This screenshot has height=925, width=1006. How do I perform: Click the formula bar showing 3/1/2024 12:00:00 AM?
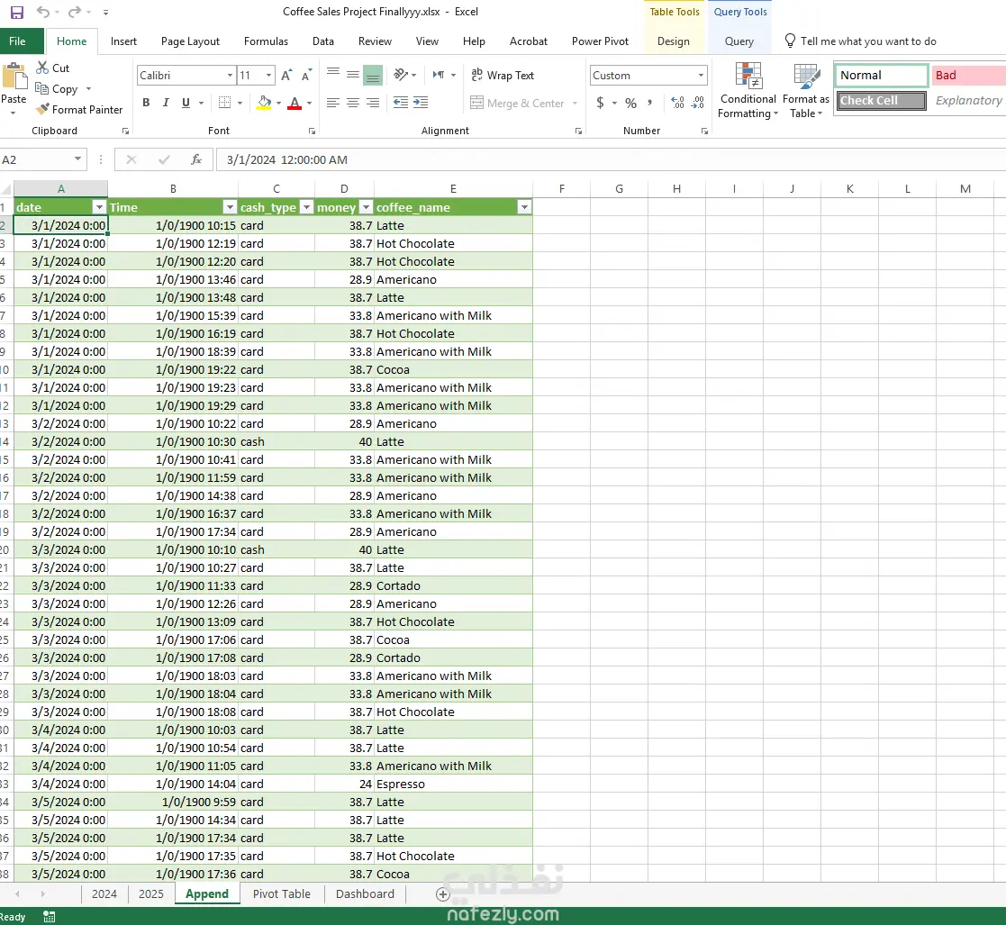pyautogui.click(x=611, y=159)
